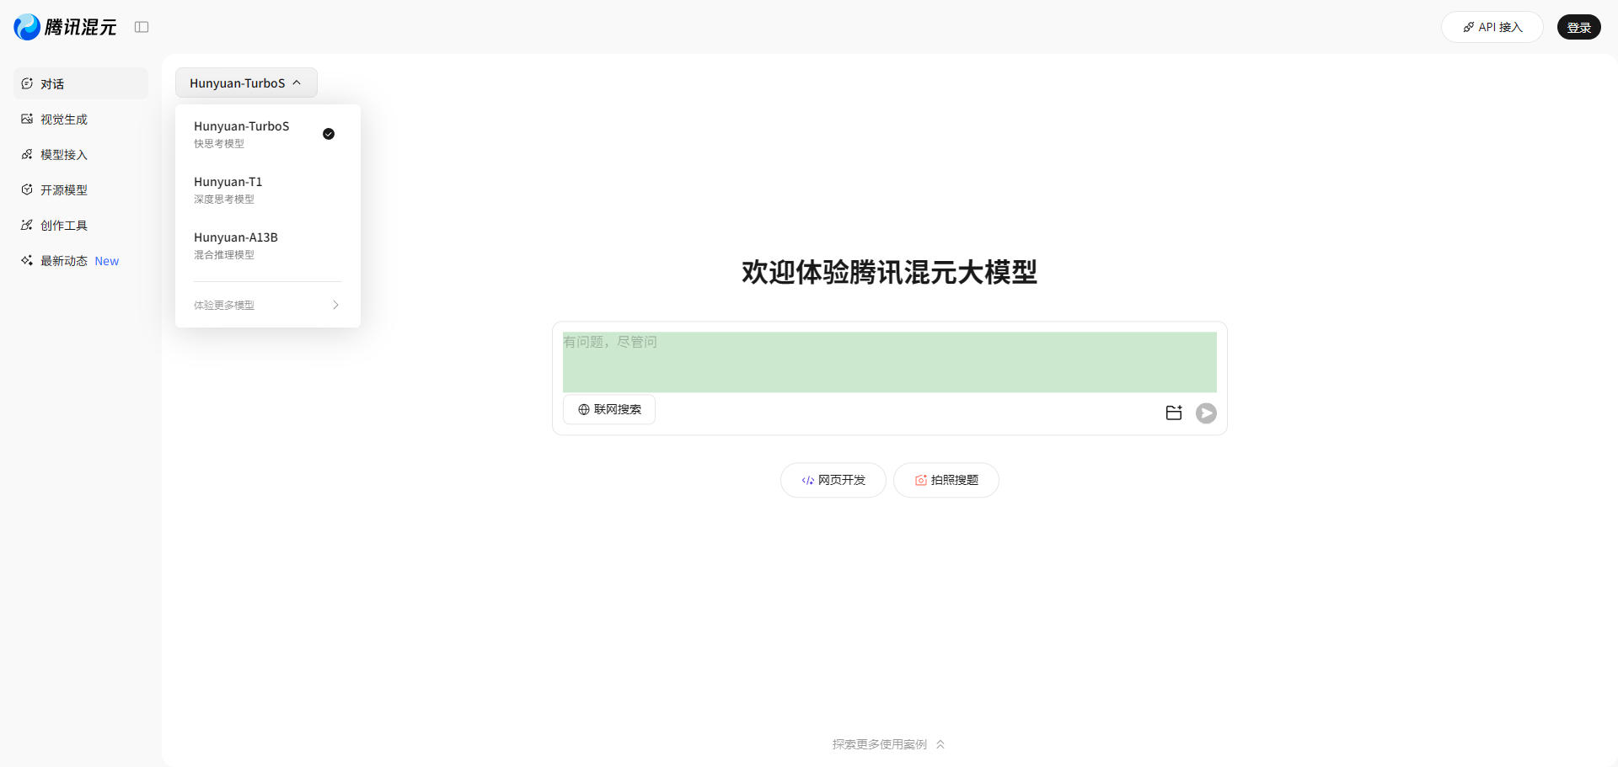Click the 混合推理模型 subtitle text
Screen dimensions: 1618x767
click(x=224, y=255)
